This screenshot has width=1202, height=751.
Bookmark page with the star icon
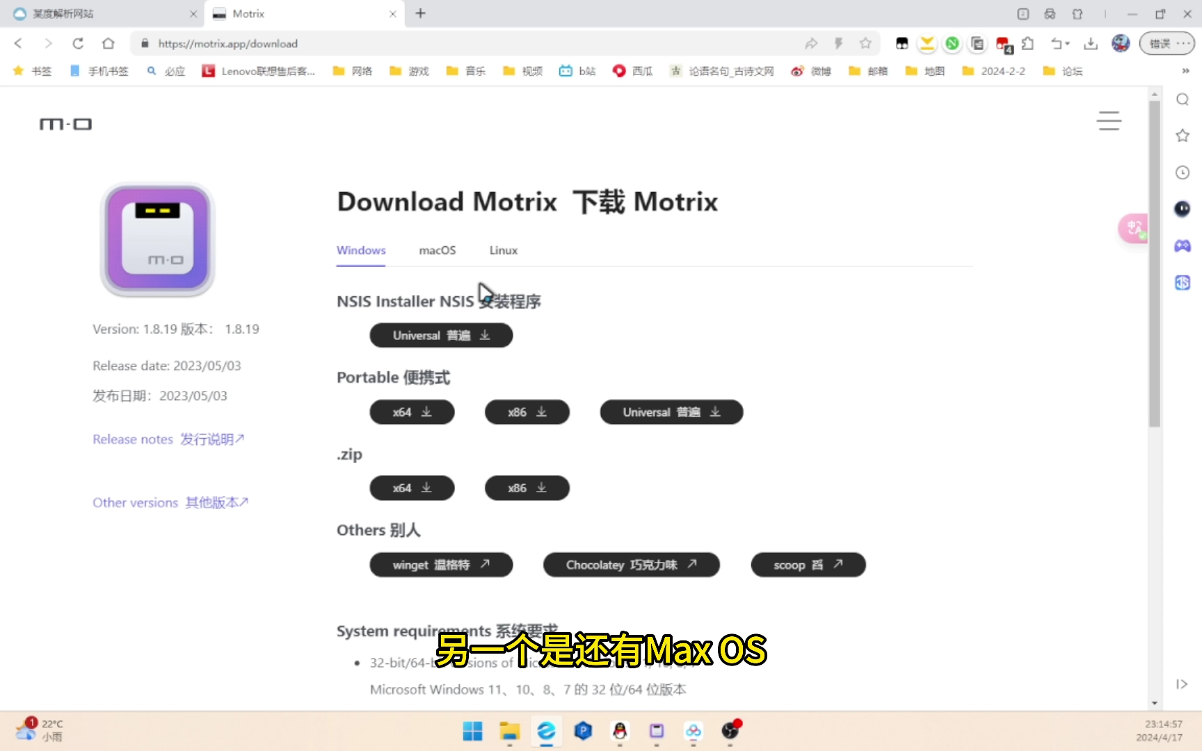point(865,43)
